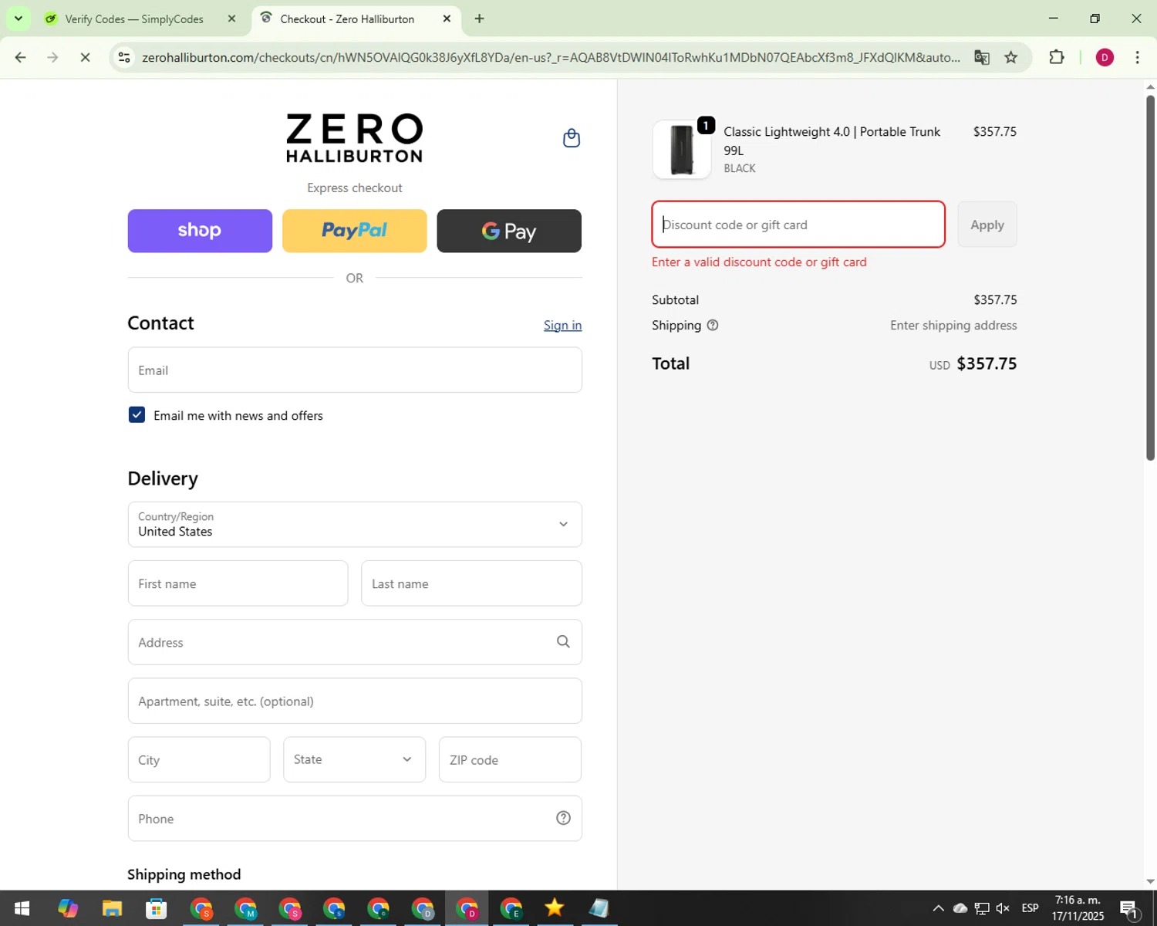
Task: Open the Windows Start menu
Action: point(22,908)
